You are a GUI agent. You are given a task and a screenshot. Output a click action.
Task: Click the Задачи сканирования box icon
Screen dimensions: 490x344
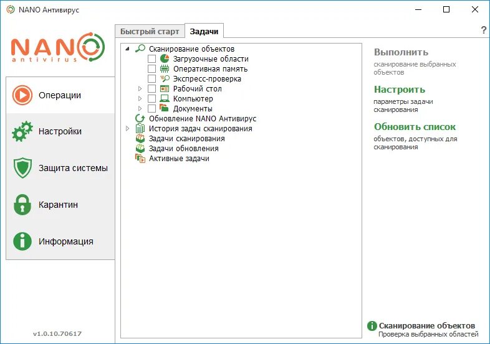pyautogui.click(x=140, y=138)
